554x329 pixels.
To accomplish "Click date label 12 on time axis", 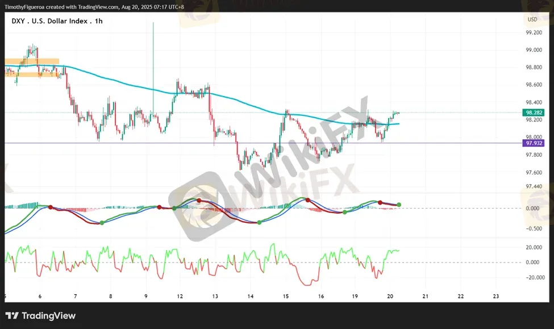I will point(180,296).
